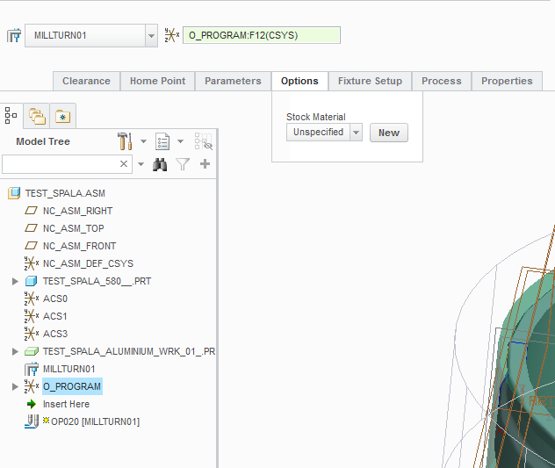Select TEST_SPALA.ASM root assembly

(x=65, y=193)
